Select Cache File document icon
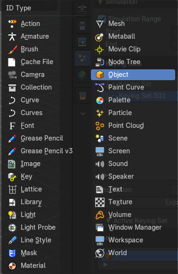The image size is (178, 274). pyautogui.click(x=12, y=62)
